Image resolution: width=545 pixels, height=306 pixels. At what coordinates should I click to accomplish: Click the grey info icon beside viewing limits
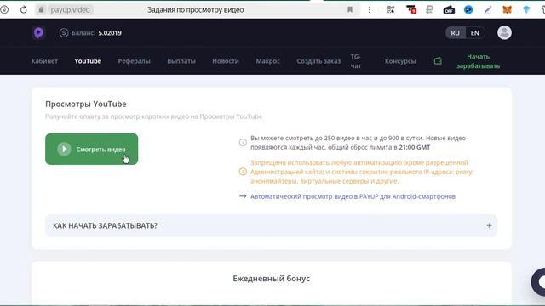tap(243, 143)
